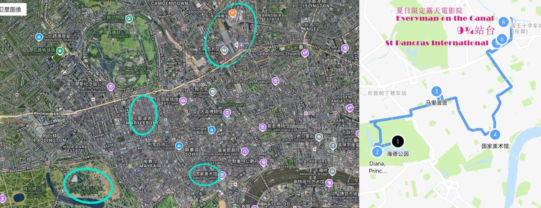Click the British Library map pin
This screenshot has height=208, width=541.
coord(225,50)
